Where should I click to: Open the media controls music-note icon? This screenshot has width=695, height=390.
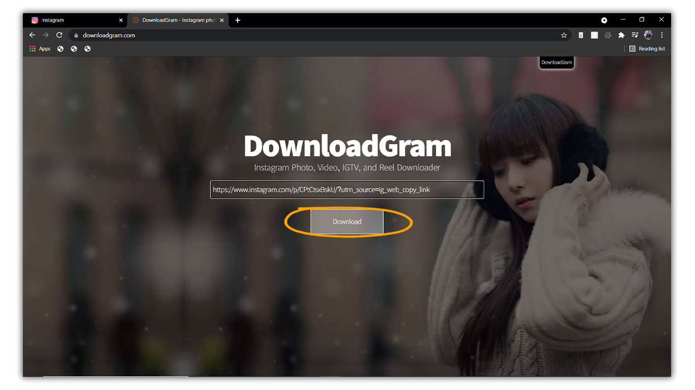pos(635,35)
